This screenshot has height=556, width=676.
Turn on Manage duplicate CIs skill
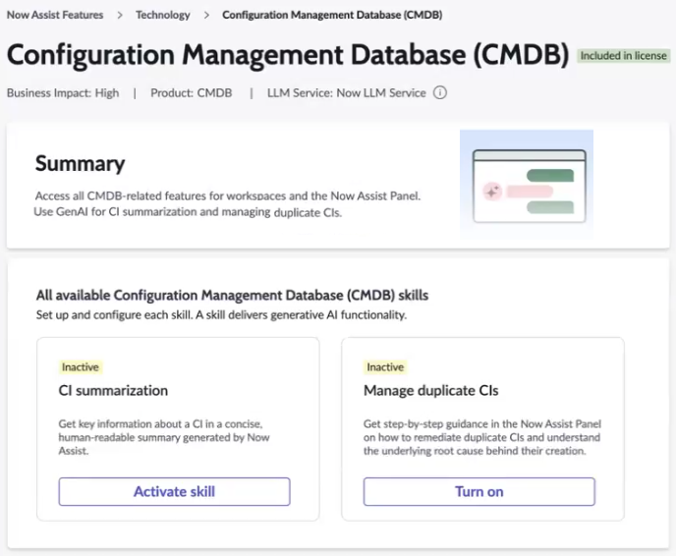click(479, 491)
